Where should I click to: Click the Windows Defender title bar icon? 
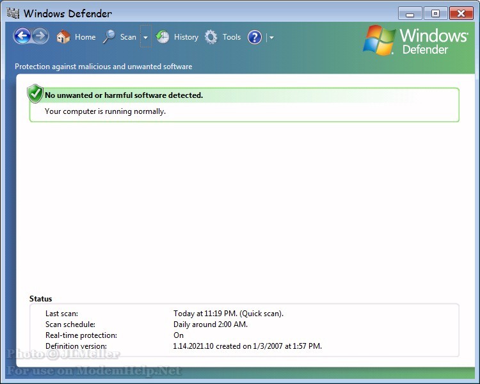pyautogui.click(x=13, y=13)
